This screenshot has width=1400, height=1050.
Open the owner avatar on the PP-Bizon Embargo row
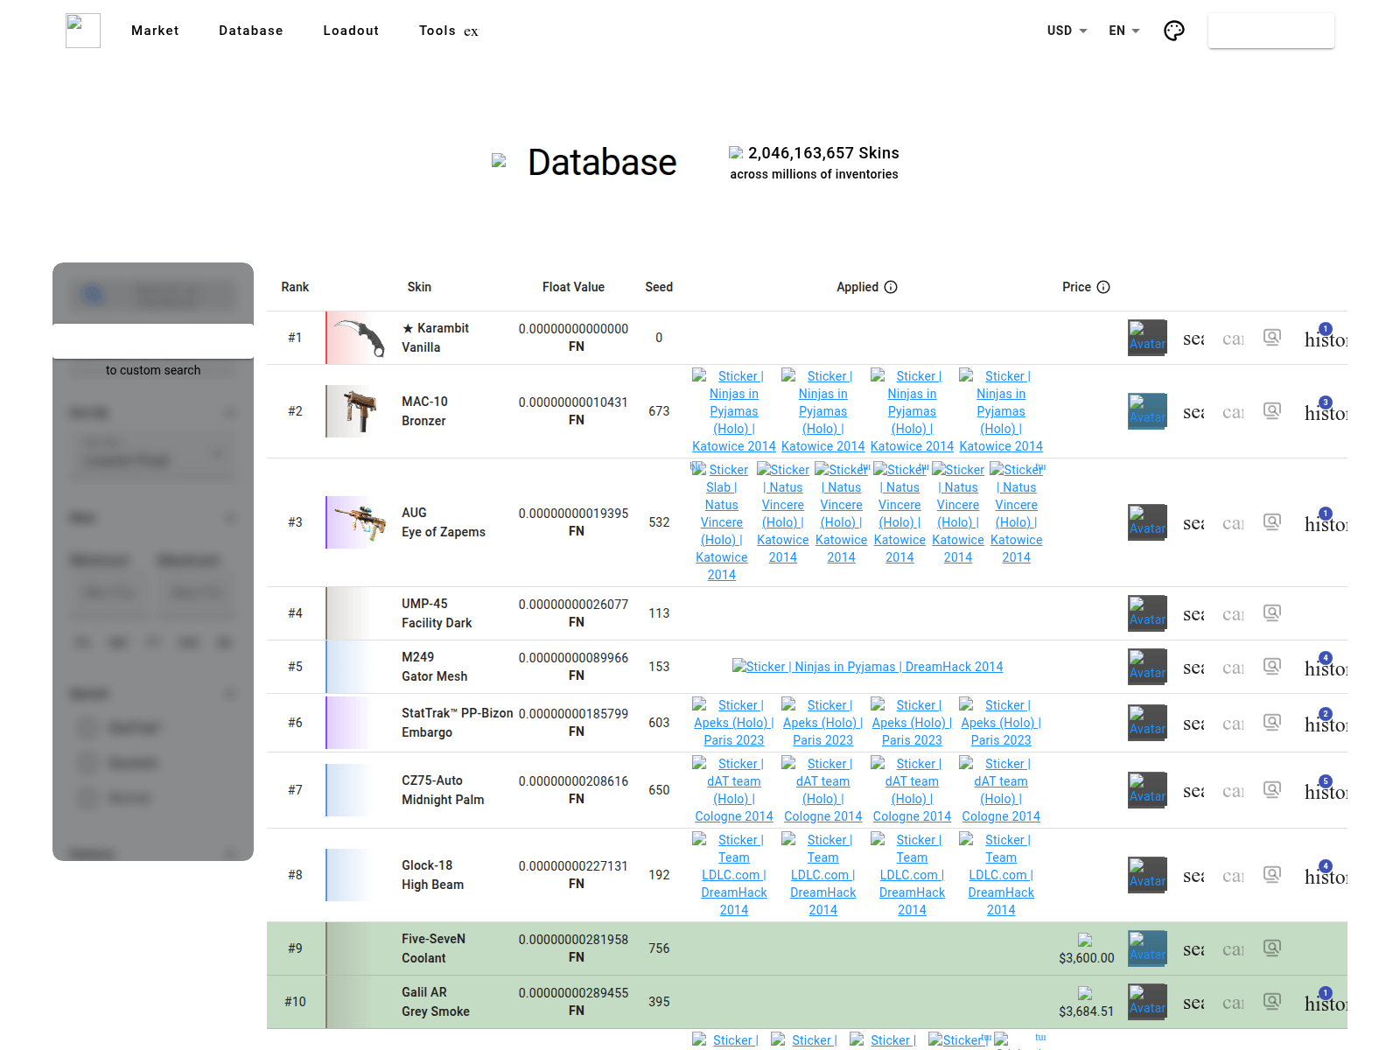click(1147, 723)
